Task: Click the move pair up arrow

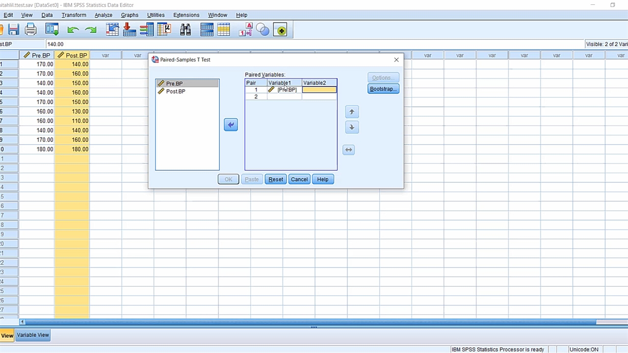Action: (351, 112)
